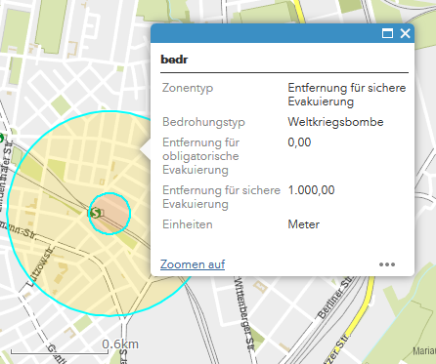Viewport: 436px width, 364px height.
Task: Click the bedr popup title
Action: (174, 60)
